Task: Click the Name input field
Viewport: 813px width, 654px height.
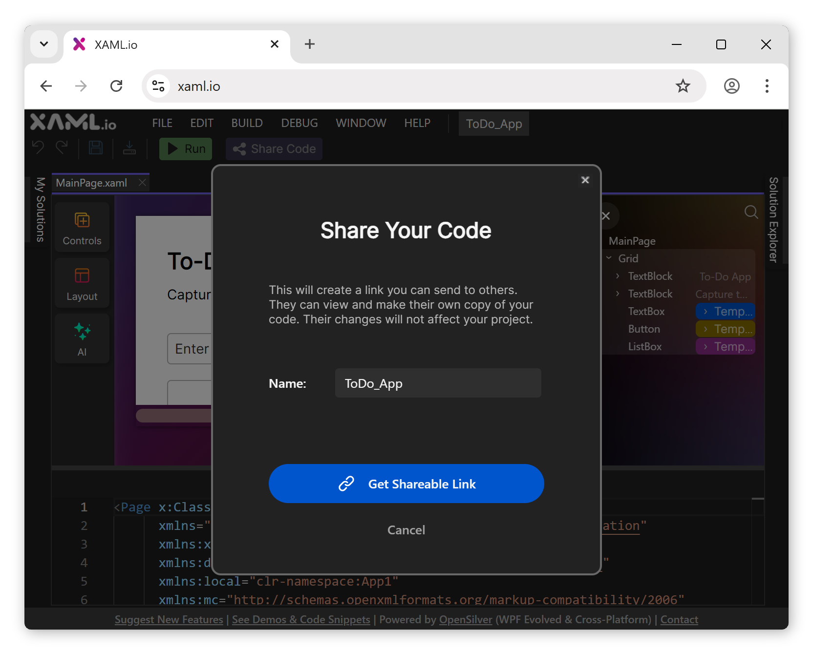Action: pyautogui.click(x=437, y=383)
